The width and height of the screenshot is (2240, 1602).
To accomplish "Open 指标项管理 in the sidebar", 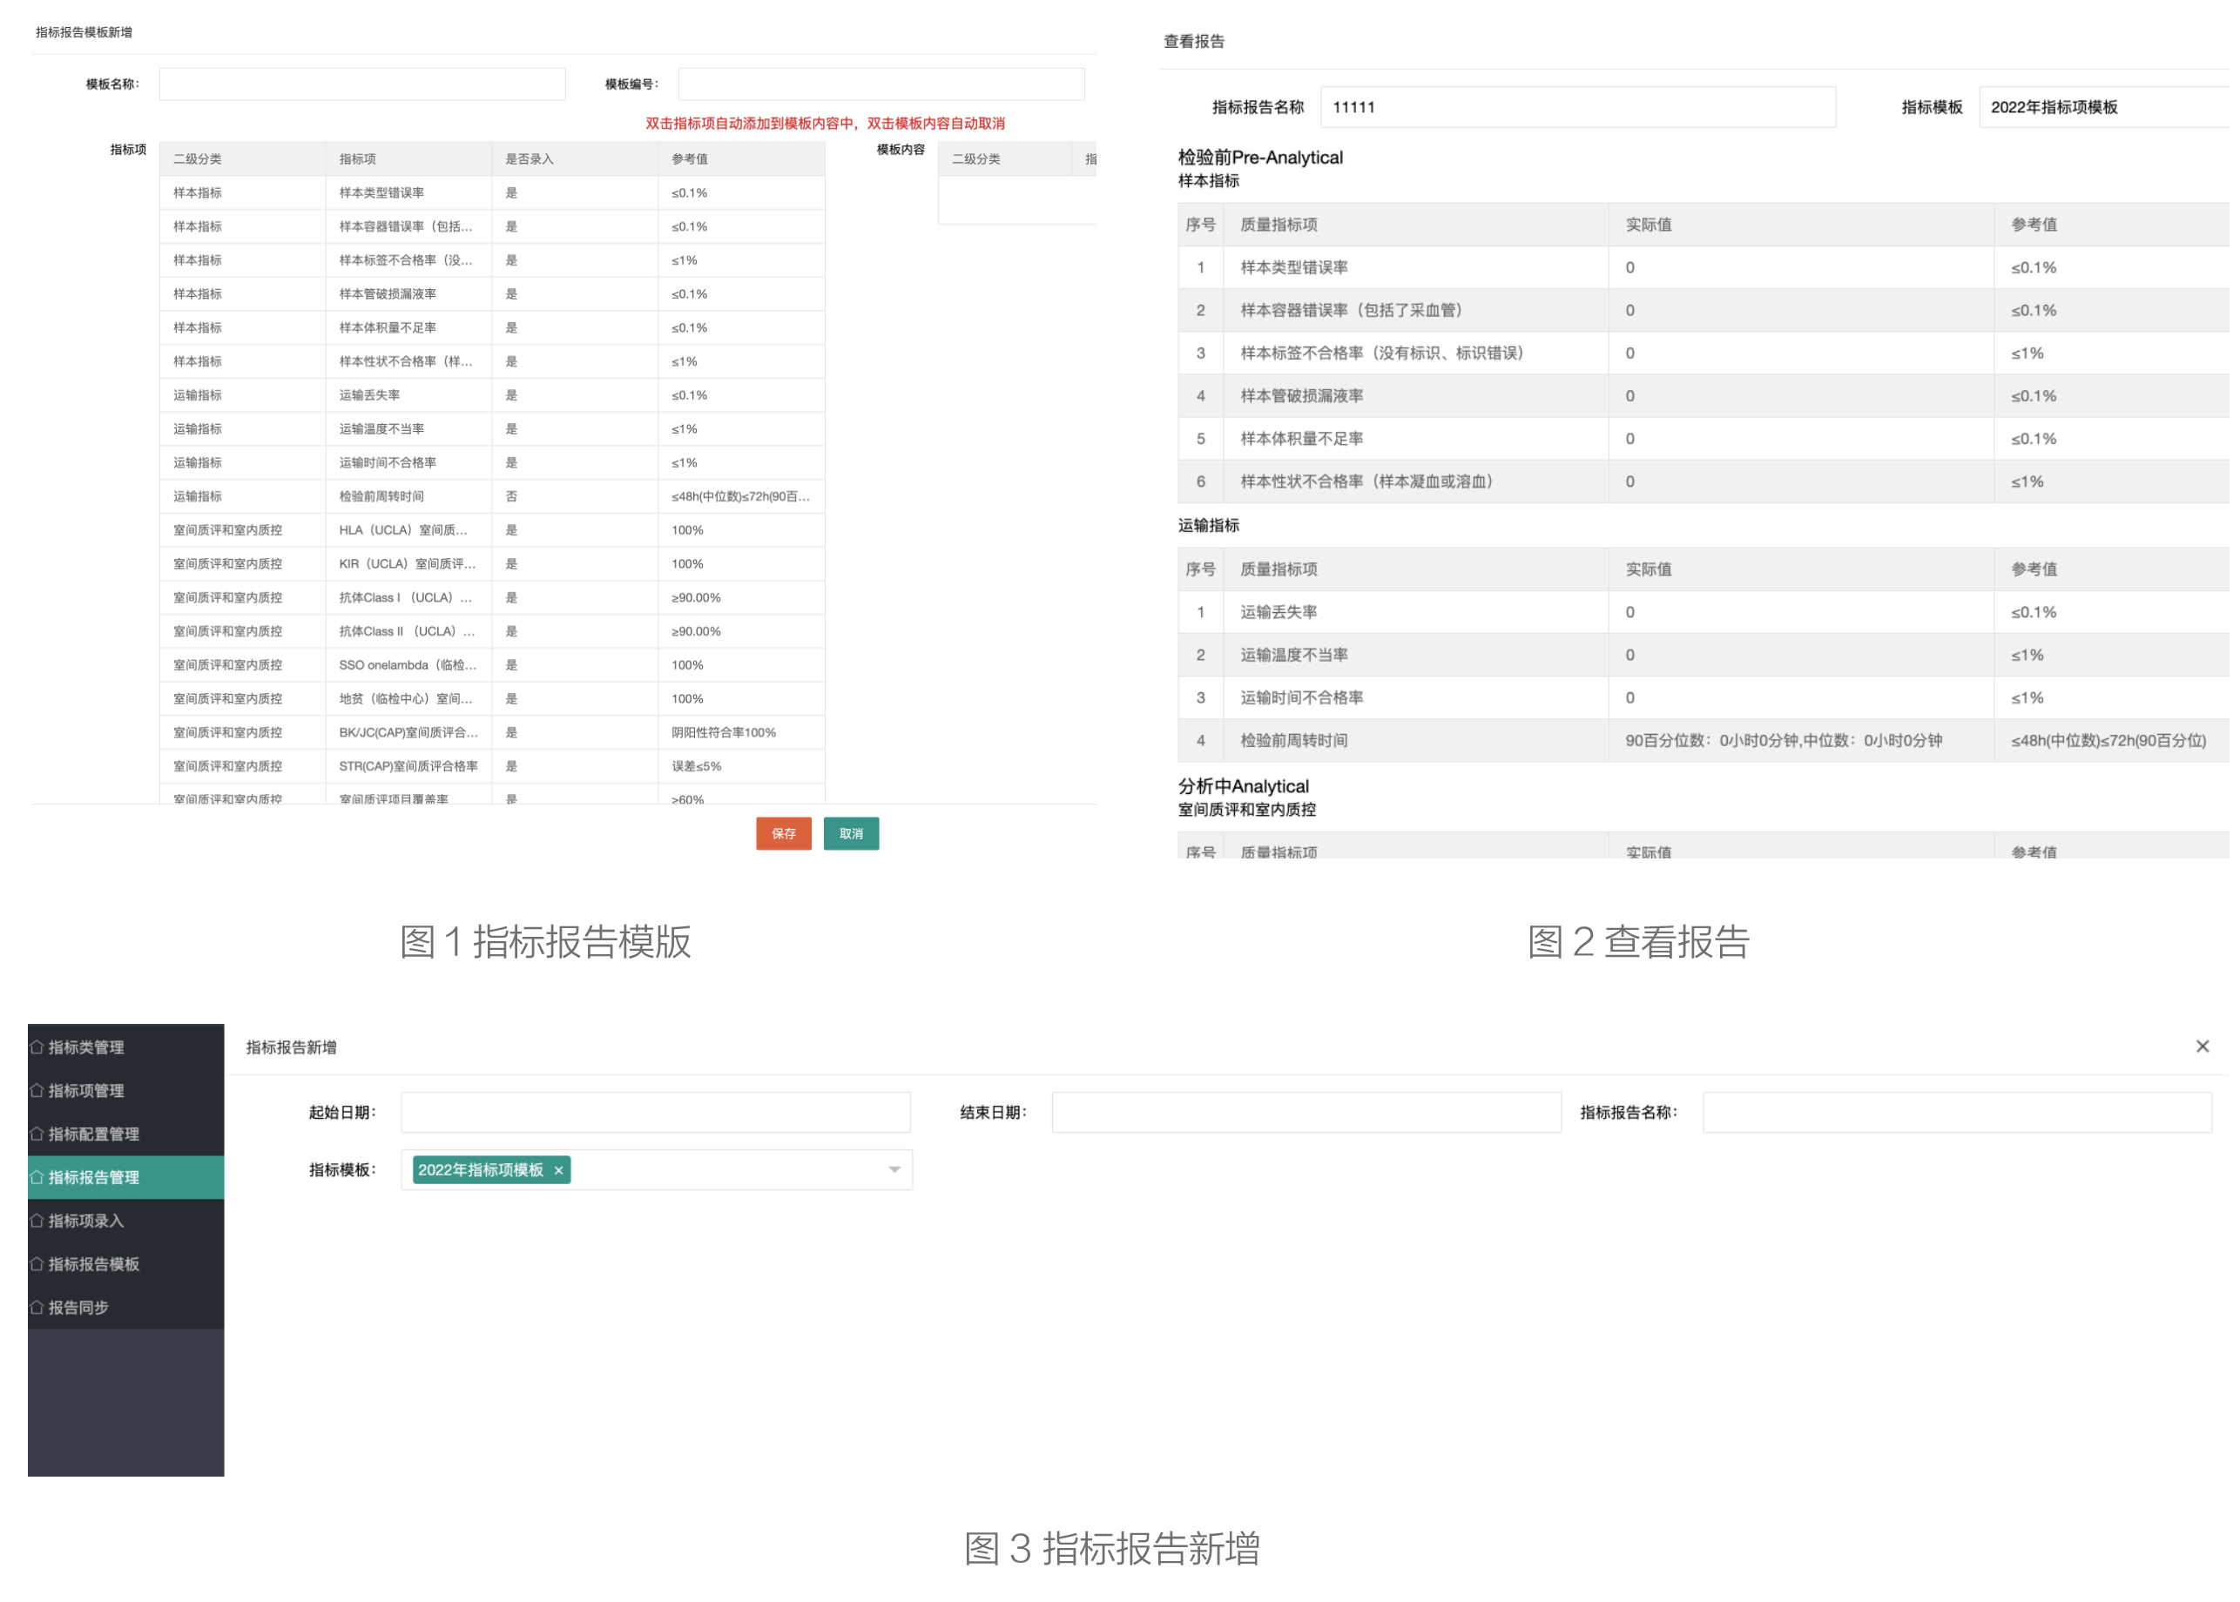I will tap(125, 1090).
